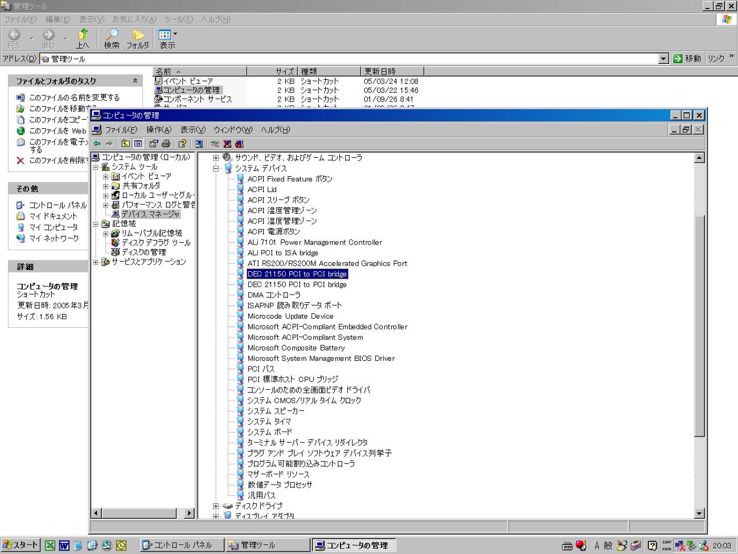Open the address bar dropdown in 管理ツール
The image size is (738, 554).
(x=663, y=59)
